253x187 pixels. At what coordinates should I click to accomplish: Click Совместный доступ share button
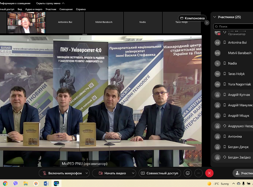click(159, 173)
